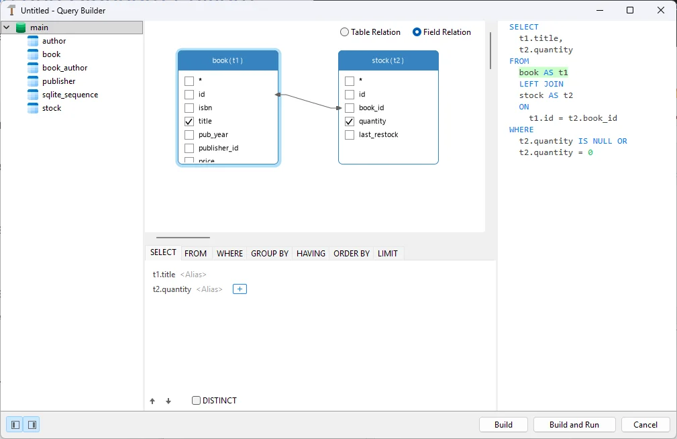The image size is (677, 439).
Task: Click the diagram horizontal scrollbar
Action: click(x=183, y=237)
